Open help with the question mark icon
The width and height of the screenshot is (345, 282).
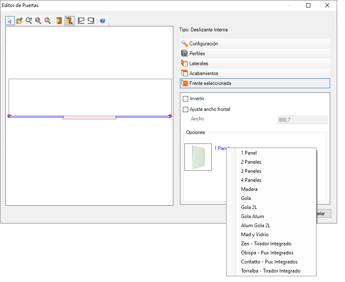(102, 21)
